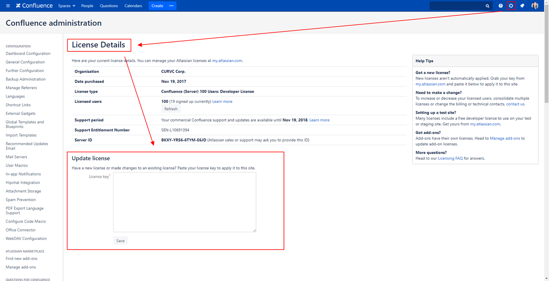Open the notifications icon in header
Image resolution: width=549 pixels, height=281 pixels.
click(522, 6)
